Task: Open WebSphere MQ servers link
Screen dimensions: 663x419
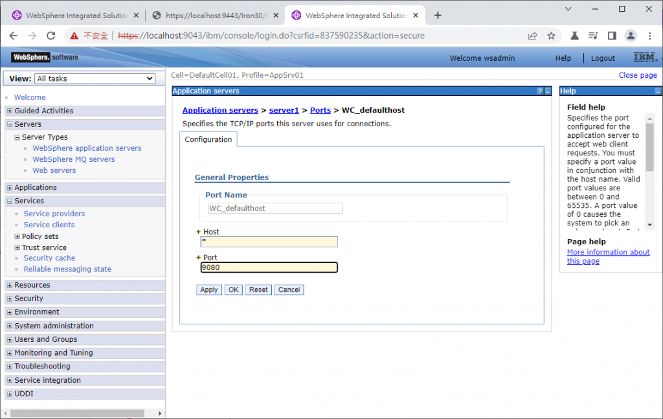Action: [x=74, y=159]
